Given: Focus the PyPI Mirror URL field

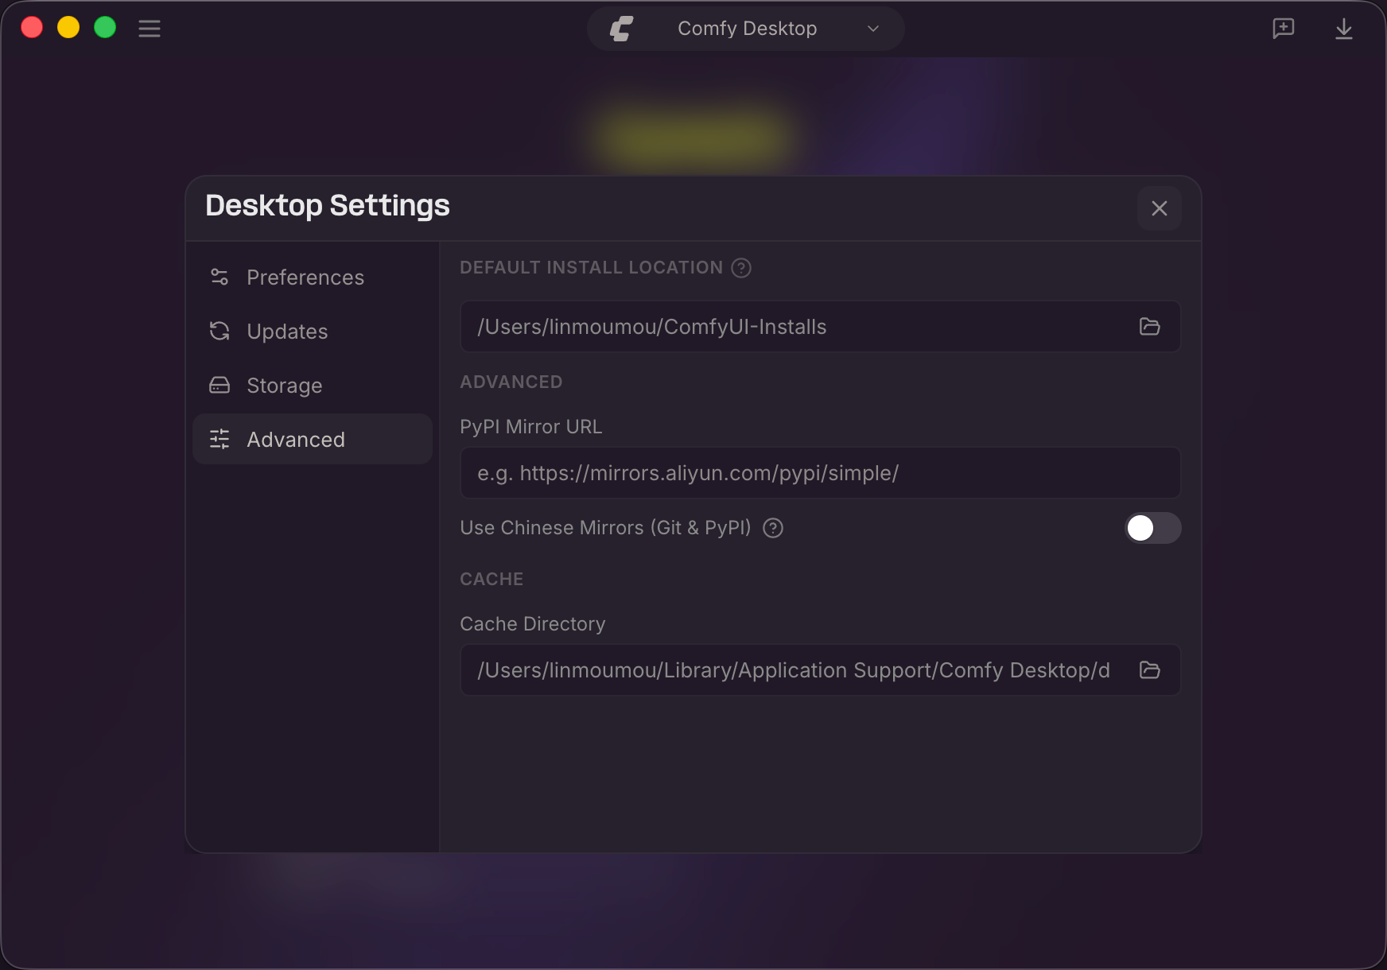Looking at the screenshot, I should point(820,473).
